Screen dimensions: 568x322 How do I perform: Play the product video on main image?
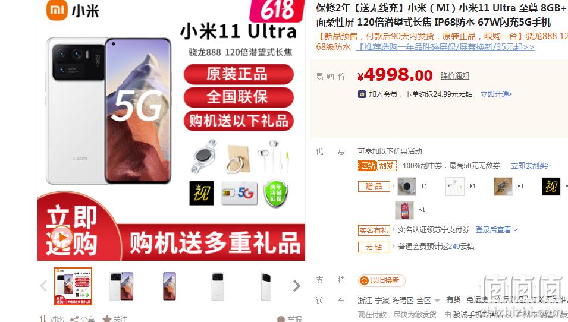pos(62,237)
